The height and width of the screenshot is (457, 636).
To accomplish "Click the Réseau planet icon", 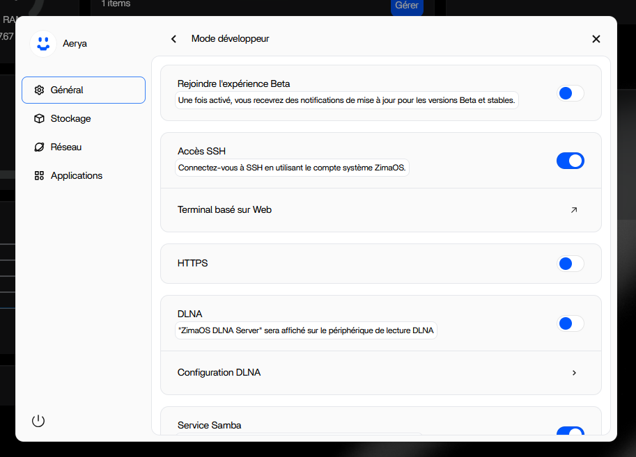I will [x=39, y=147].
